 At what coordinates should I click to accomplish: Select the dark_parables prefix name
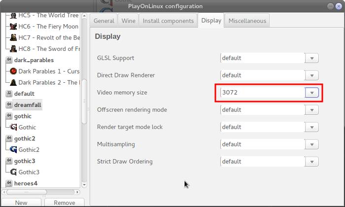point(34,60)
